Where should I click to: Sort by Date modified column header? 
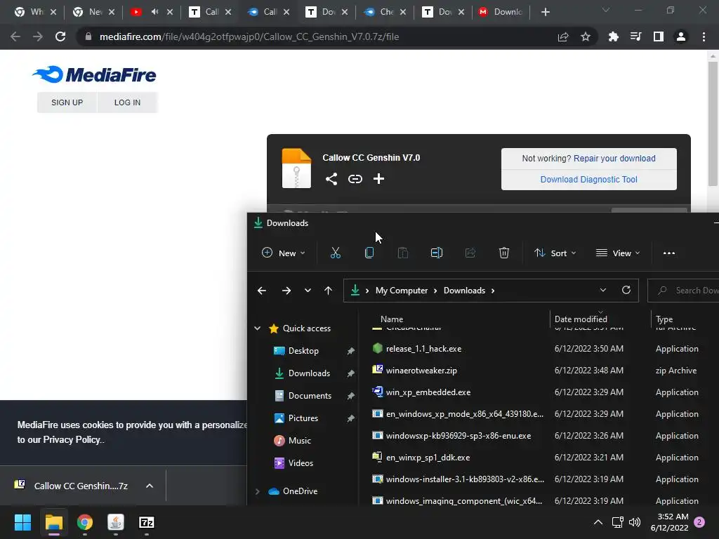pos(581,319)
